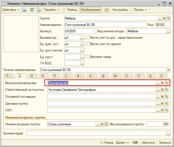Open Ответственный за покупки with magnifier icon
Viewport: 174px width, 147px height.
tap(166, 90)
